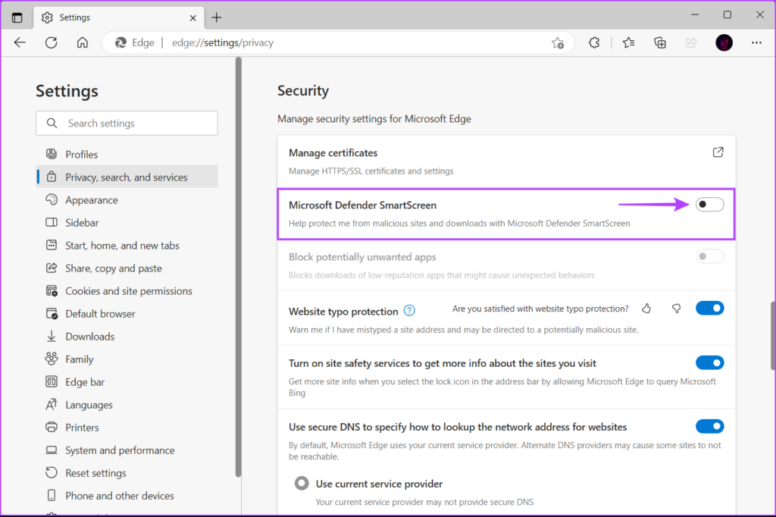Image resolution: width=776 pixels, height=517 pixels.
Task: Disable Website typo protection toggle
Action: coord(709,308)
